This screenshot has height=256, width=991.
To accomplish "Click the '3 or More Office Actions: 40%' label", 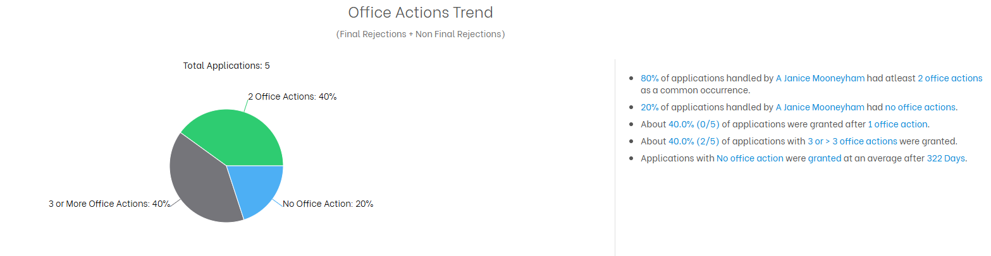I will pos(109,204).
